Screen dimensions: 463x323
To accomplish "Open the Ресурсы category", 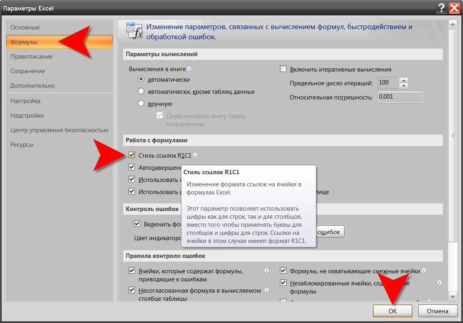I will point(59,144).
